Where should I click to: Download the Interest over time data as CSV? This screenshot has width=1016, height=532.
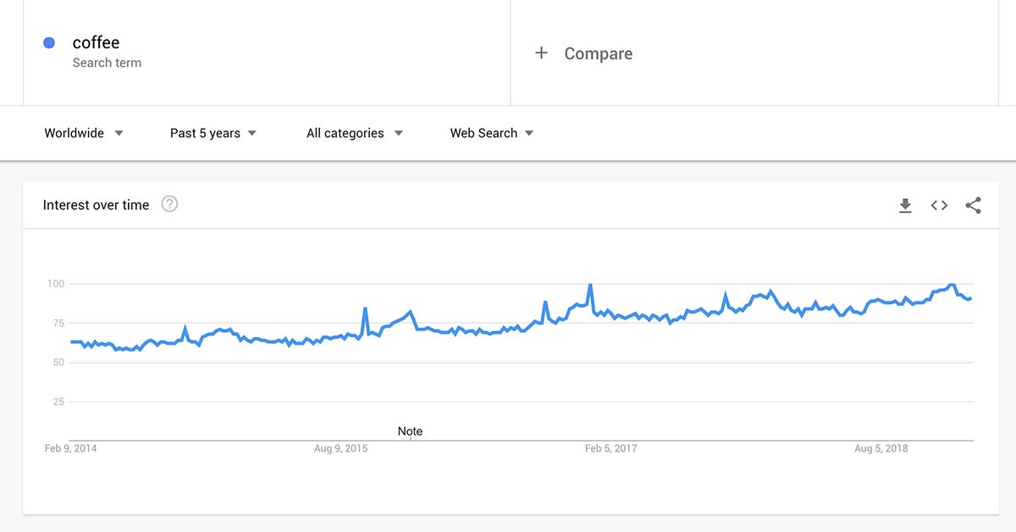(x=905, y=205)
